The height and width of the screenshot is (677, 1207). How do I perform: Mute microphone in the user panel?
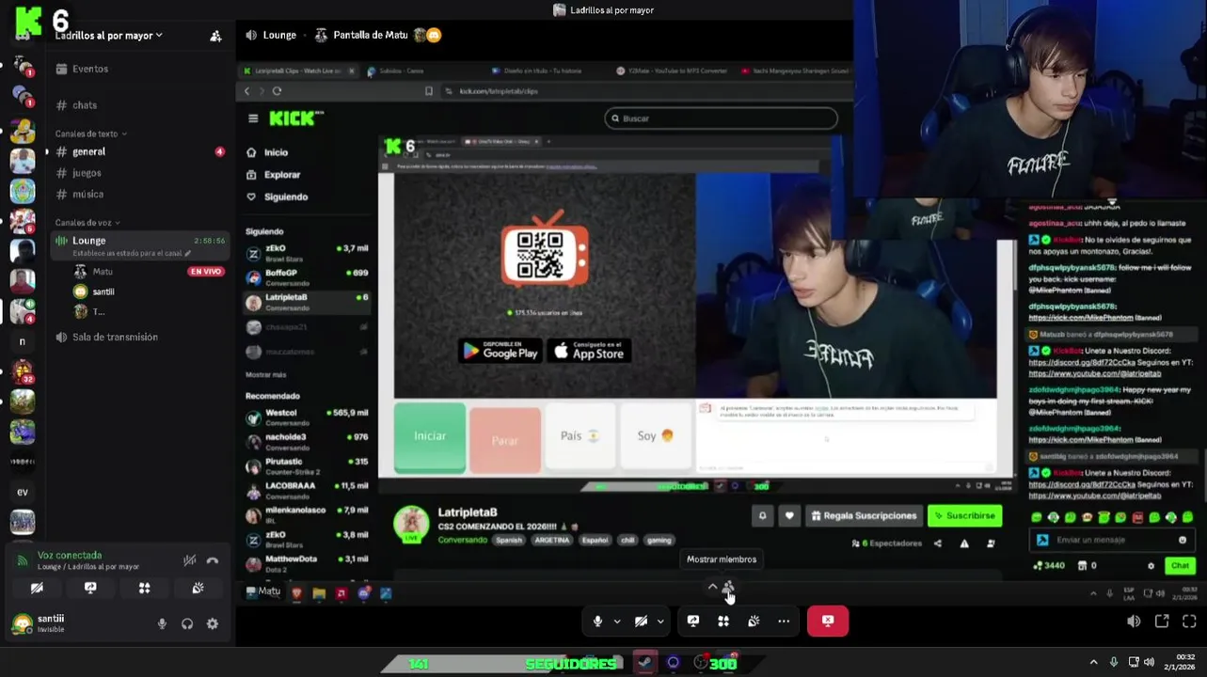(x=162, y=623)
